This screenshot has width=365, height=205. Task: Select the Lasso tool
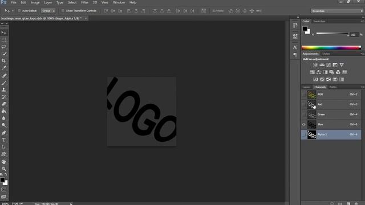click(4, 47)
